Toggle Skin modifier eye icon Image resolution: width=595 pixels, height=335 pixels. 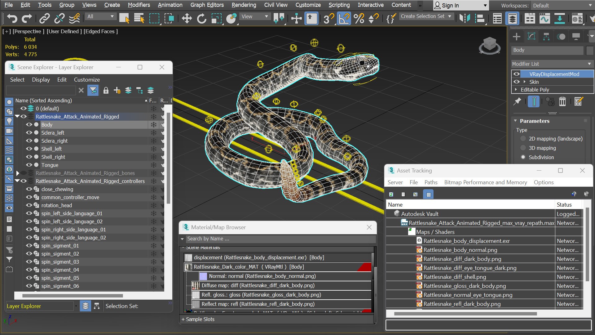[x=517, y=82]
